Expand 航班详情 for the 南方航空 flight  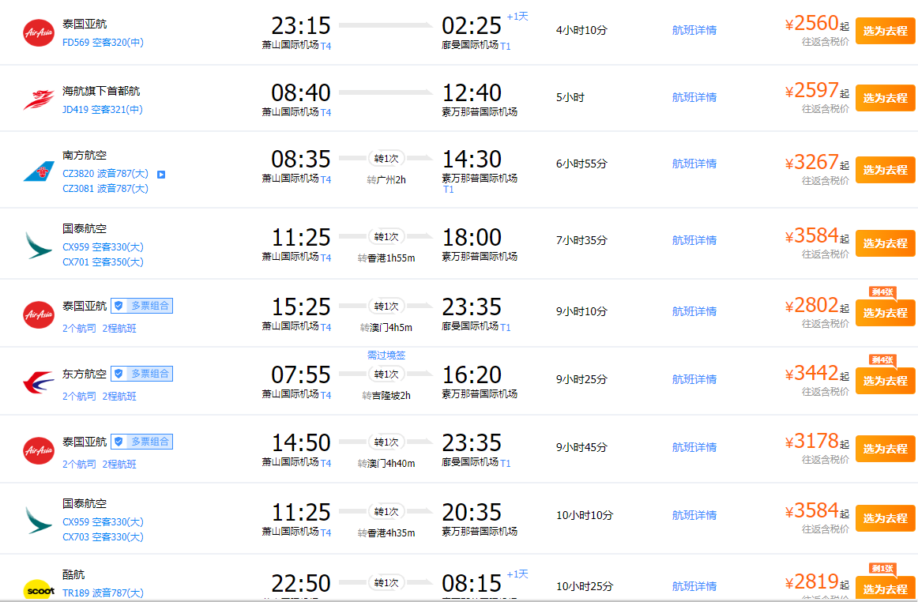(x=694, y=164)
